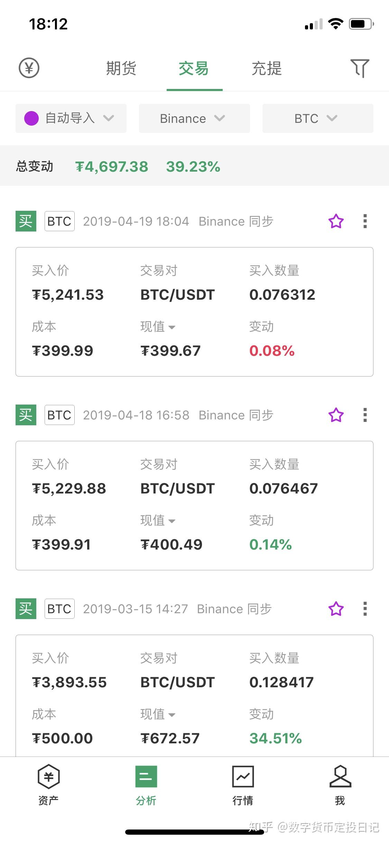Tap the BTC tag on the 2019-04-18 trade
Image resolution: width=389 pixels, height=843 pixels.
tap(59, 415)
